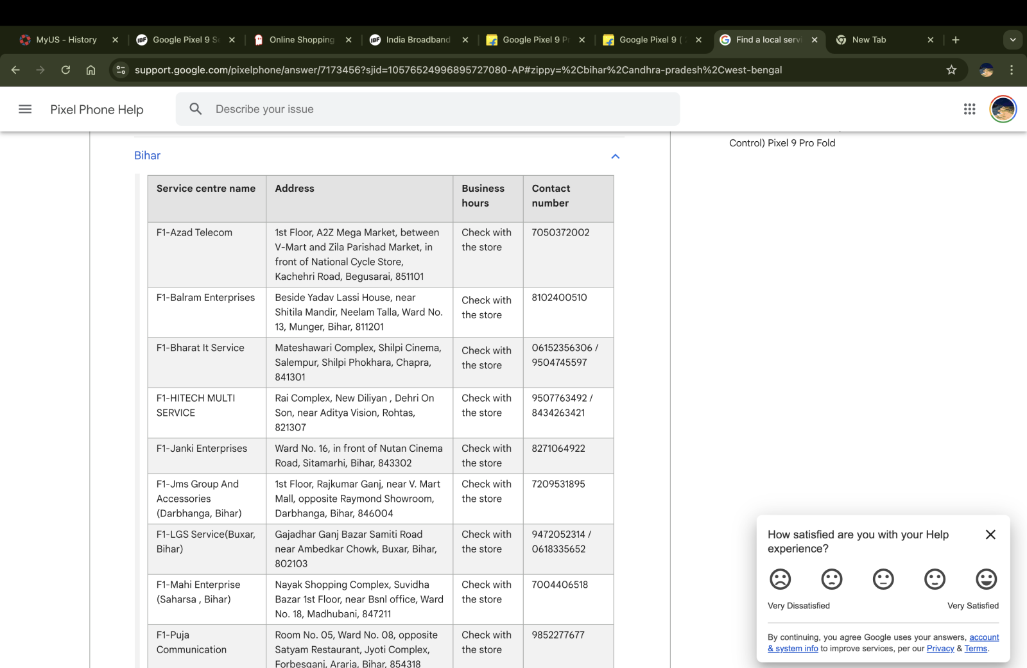
Task: Click the browser forward arrow
Action: [40, 70]
